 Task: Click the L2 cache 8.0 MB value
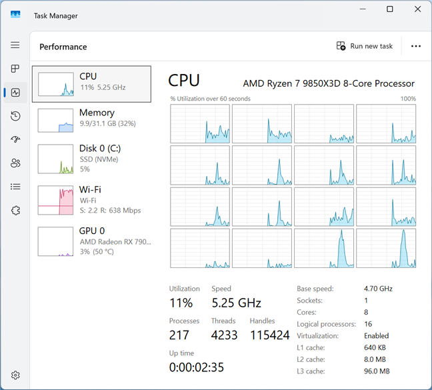pyautogui.click(x=375, y=359)
